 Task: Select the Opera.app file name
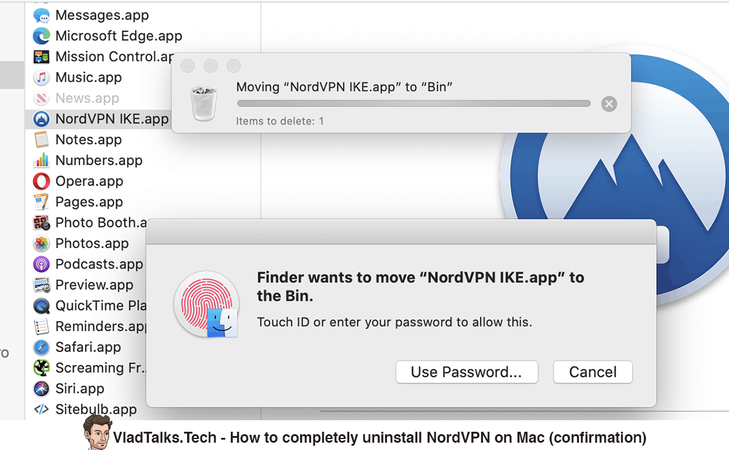(89, 181)
